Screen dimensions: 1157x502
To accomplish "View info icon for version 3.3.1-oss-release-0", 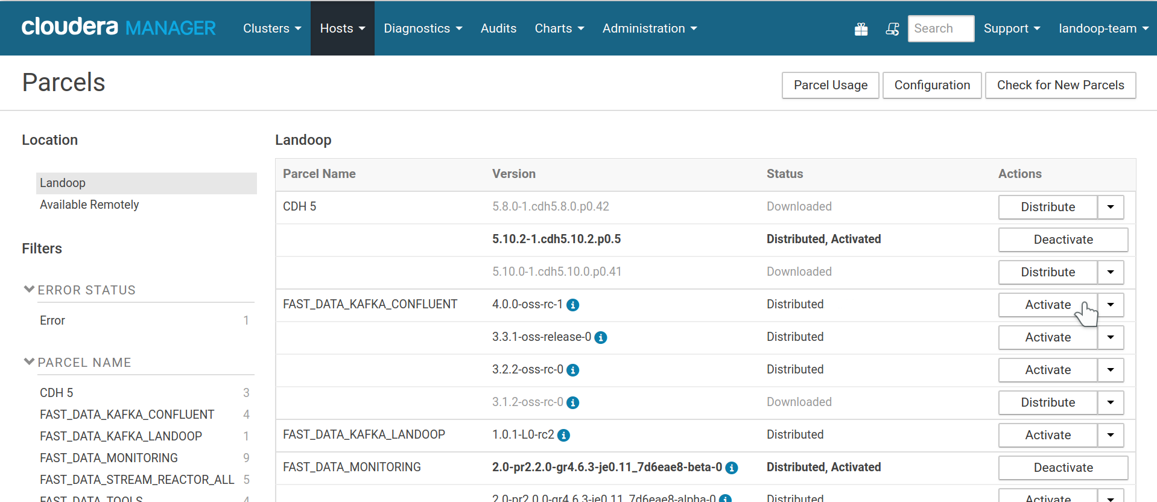I will click(x=601, y=338).
